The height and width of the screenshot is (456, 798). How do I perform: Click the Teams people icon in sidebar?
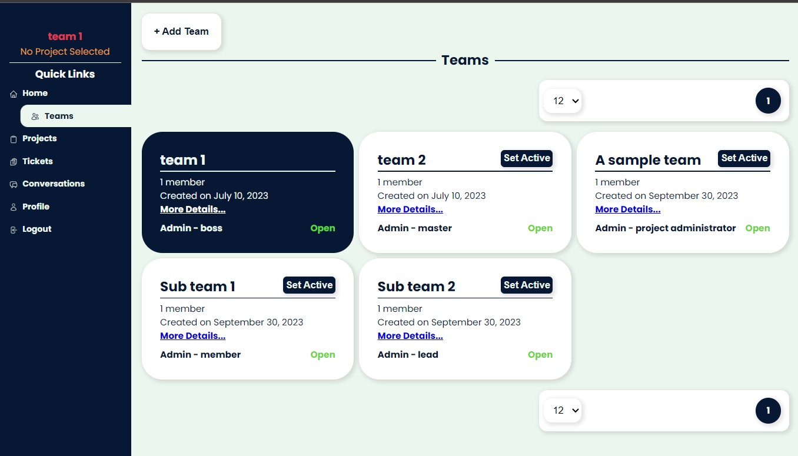(x=35, y=117)
